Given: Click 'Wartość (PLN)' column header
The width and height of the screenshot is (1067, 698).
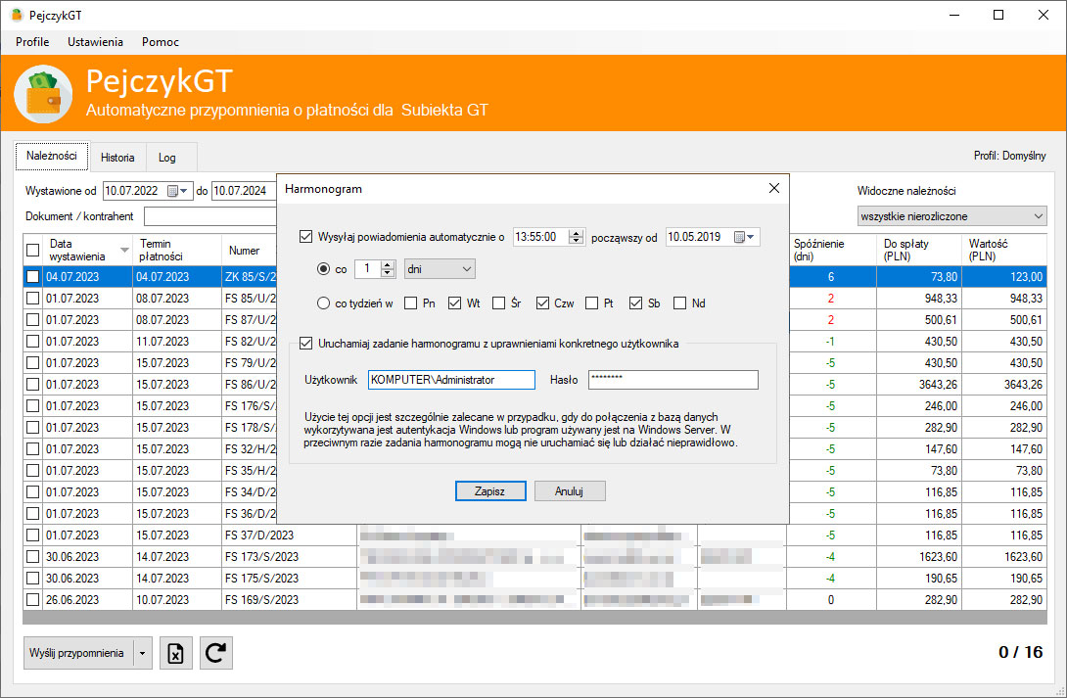Looking at the screenshot, I should point(1004,251).
